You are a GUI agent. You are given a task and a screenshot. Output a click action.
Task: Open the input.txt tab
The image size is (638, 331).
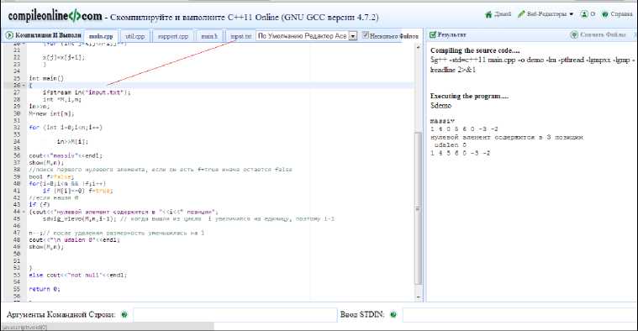(x=241, y=36)
